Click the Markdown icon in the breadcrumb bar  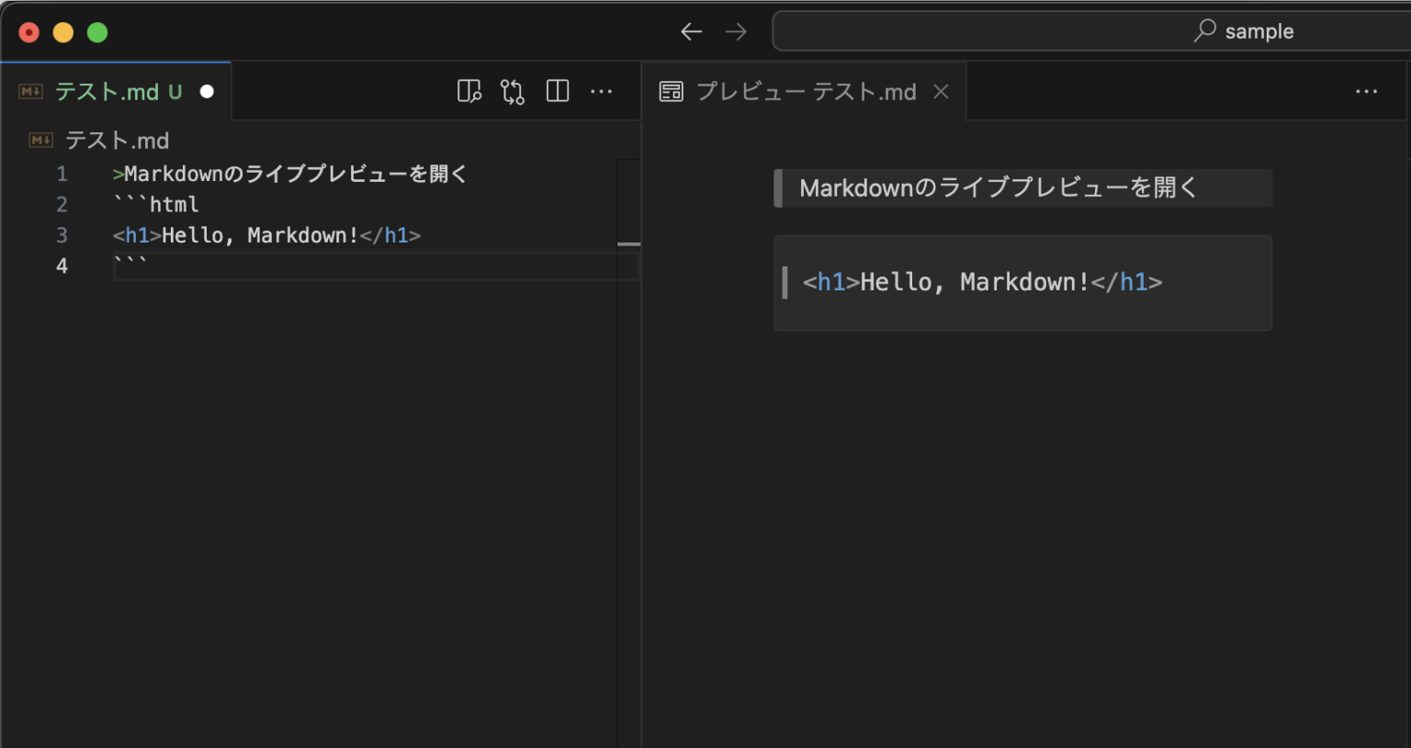point(40,140)
